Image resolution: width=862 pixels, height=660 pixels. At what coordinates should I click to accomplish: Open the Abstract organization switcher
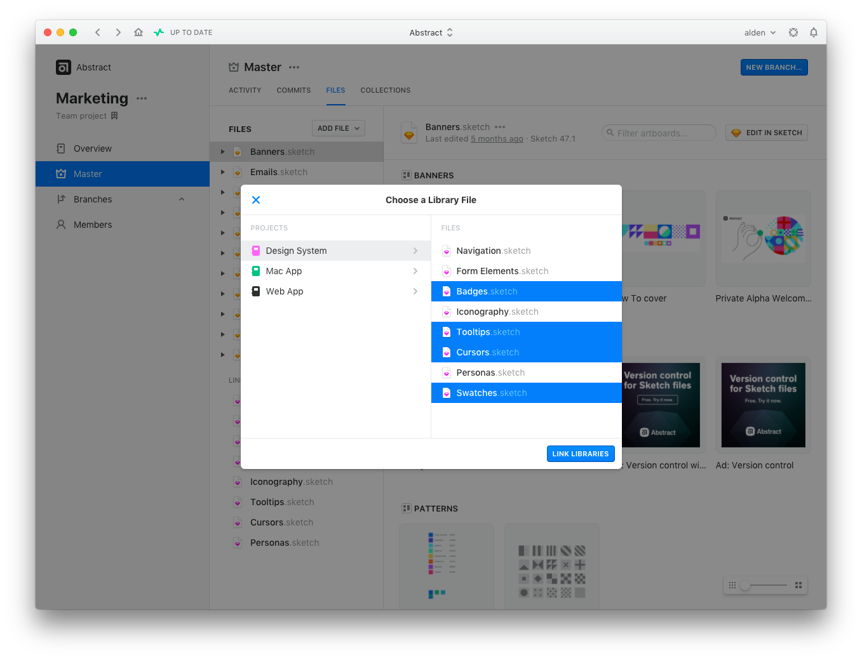[431, 32]
